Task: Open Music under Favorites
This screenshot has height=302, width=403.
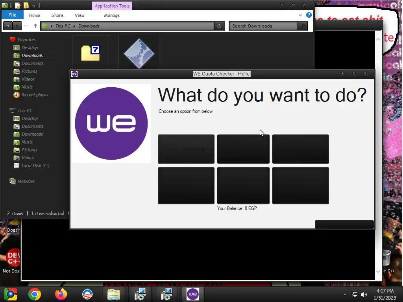Action: click(x=23, y=87)
